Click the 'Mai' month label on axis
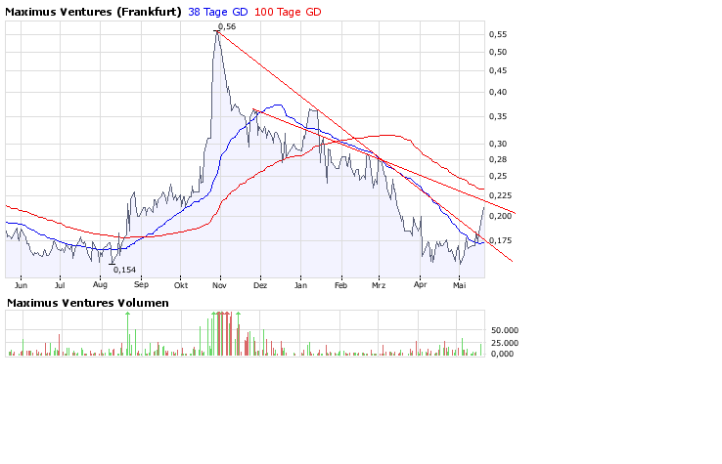This screenshot has height=464, width=722. click(459, 285)
